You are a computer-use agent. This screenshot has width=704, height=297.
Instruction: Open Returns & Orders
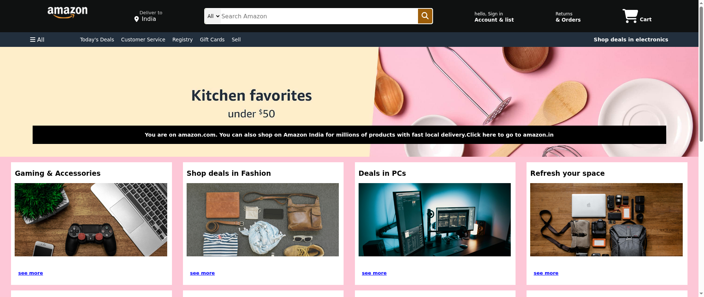pos(568,17)
